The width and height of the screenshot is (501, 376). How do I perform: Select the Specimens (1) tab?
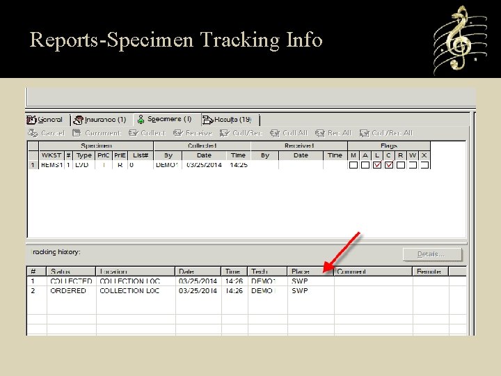click(x=165, y=119)
